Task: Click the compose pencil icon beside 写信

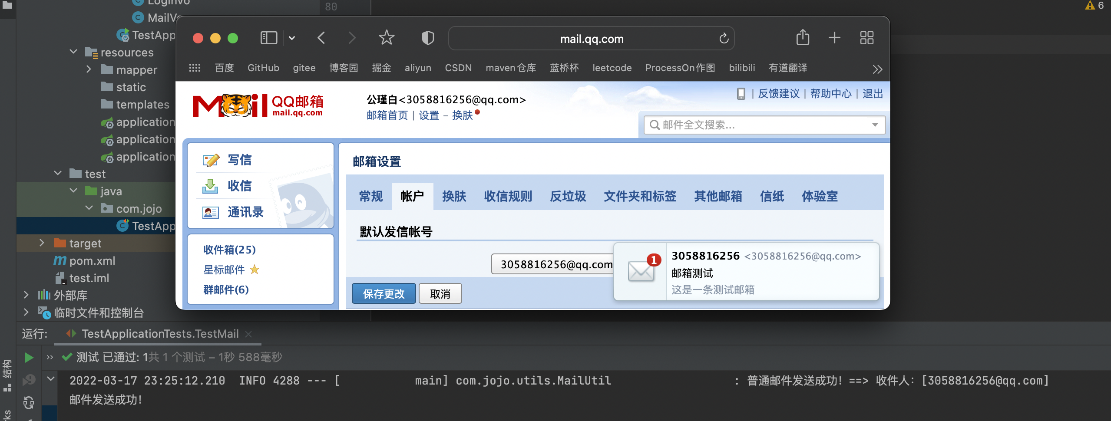Action: coord(211,160)
